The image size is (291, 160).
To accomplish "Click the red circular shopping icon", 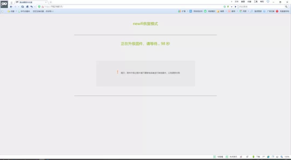I will pos(277,11).
